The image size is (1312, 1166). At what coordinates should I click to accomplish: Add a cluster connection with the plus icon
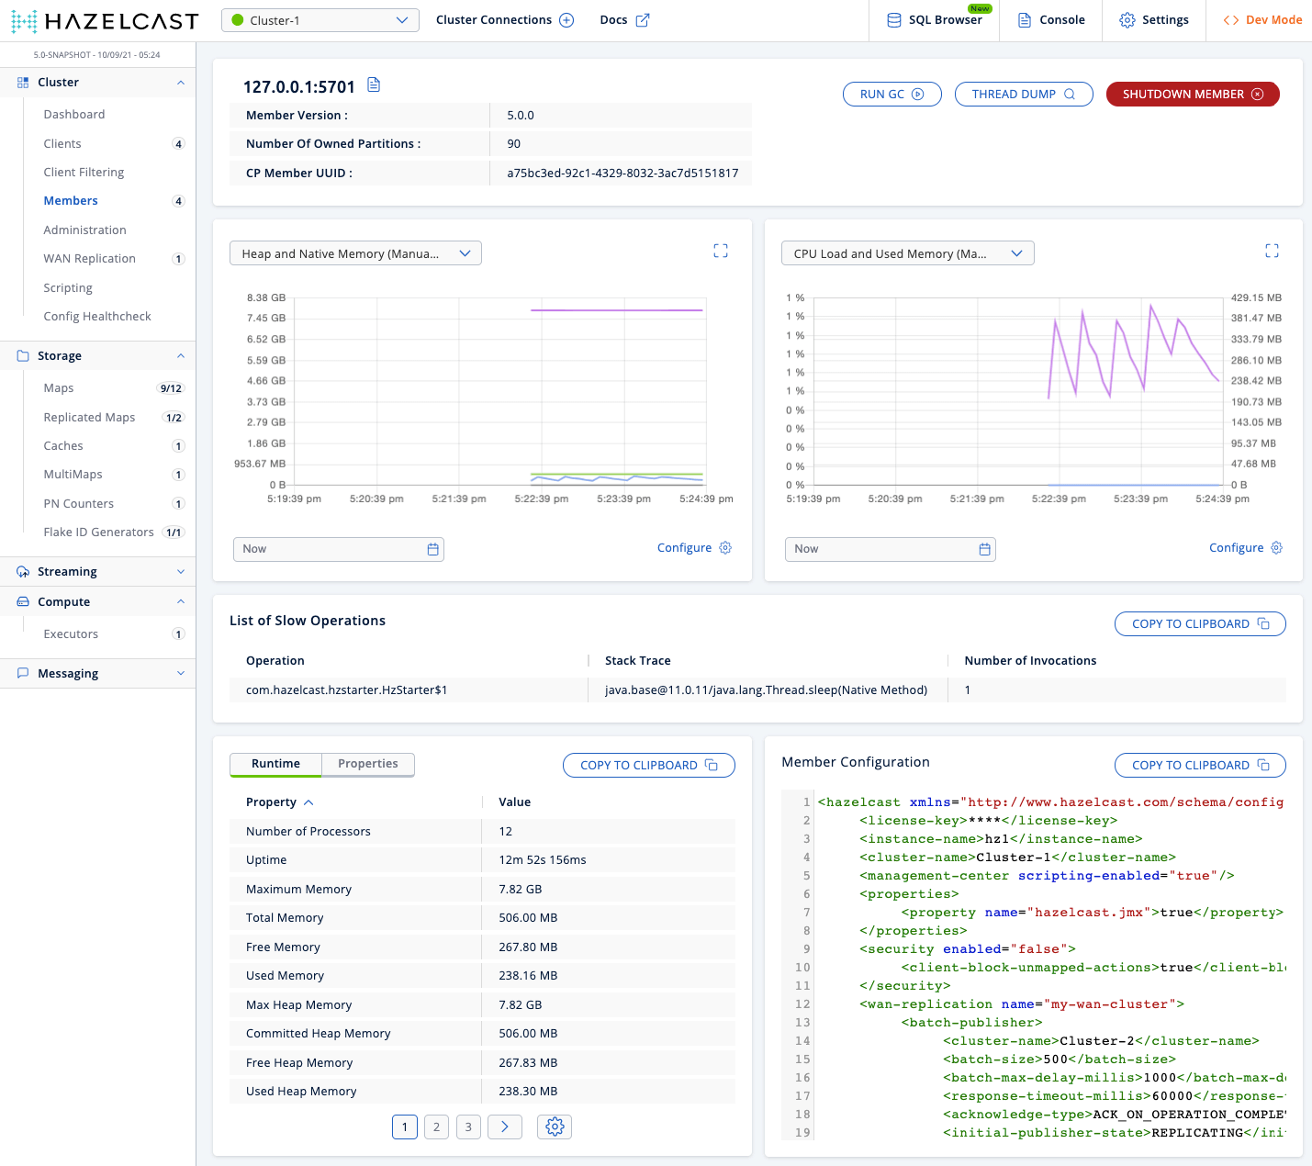[x=566, y=20]
